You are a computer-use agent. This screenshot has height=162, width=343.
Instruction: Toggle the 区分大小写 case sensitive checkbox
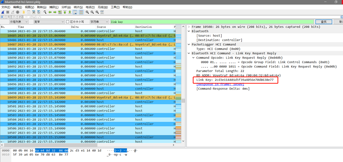coord(68,22)
